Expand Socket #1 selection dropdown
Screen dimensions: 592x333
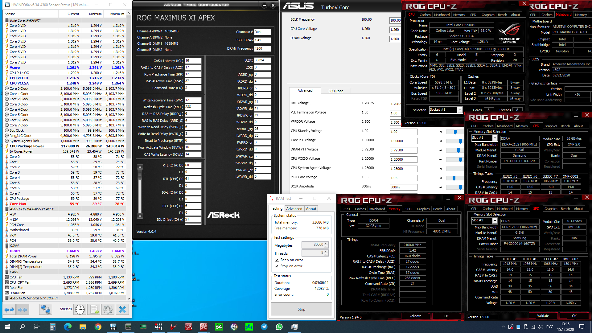[x=460, y=110]
